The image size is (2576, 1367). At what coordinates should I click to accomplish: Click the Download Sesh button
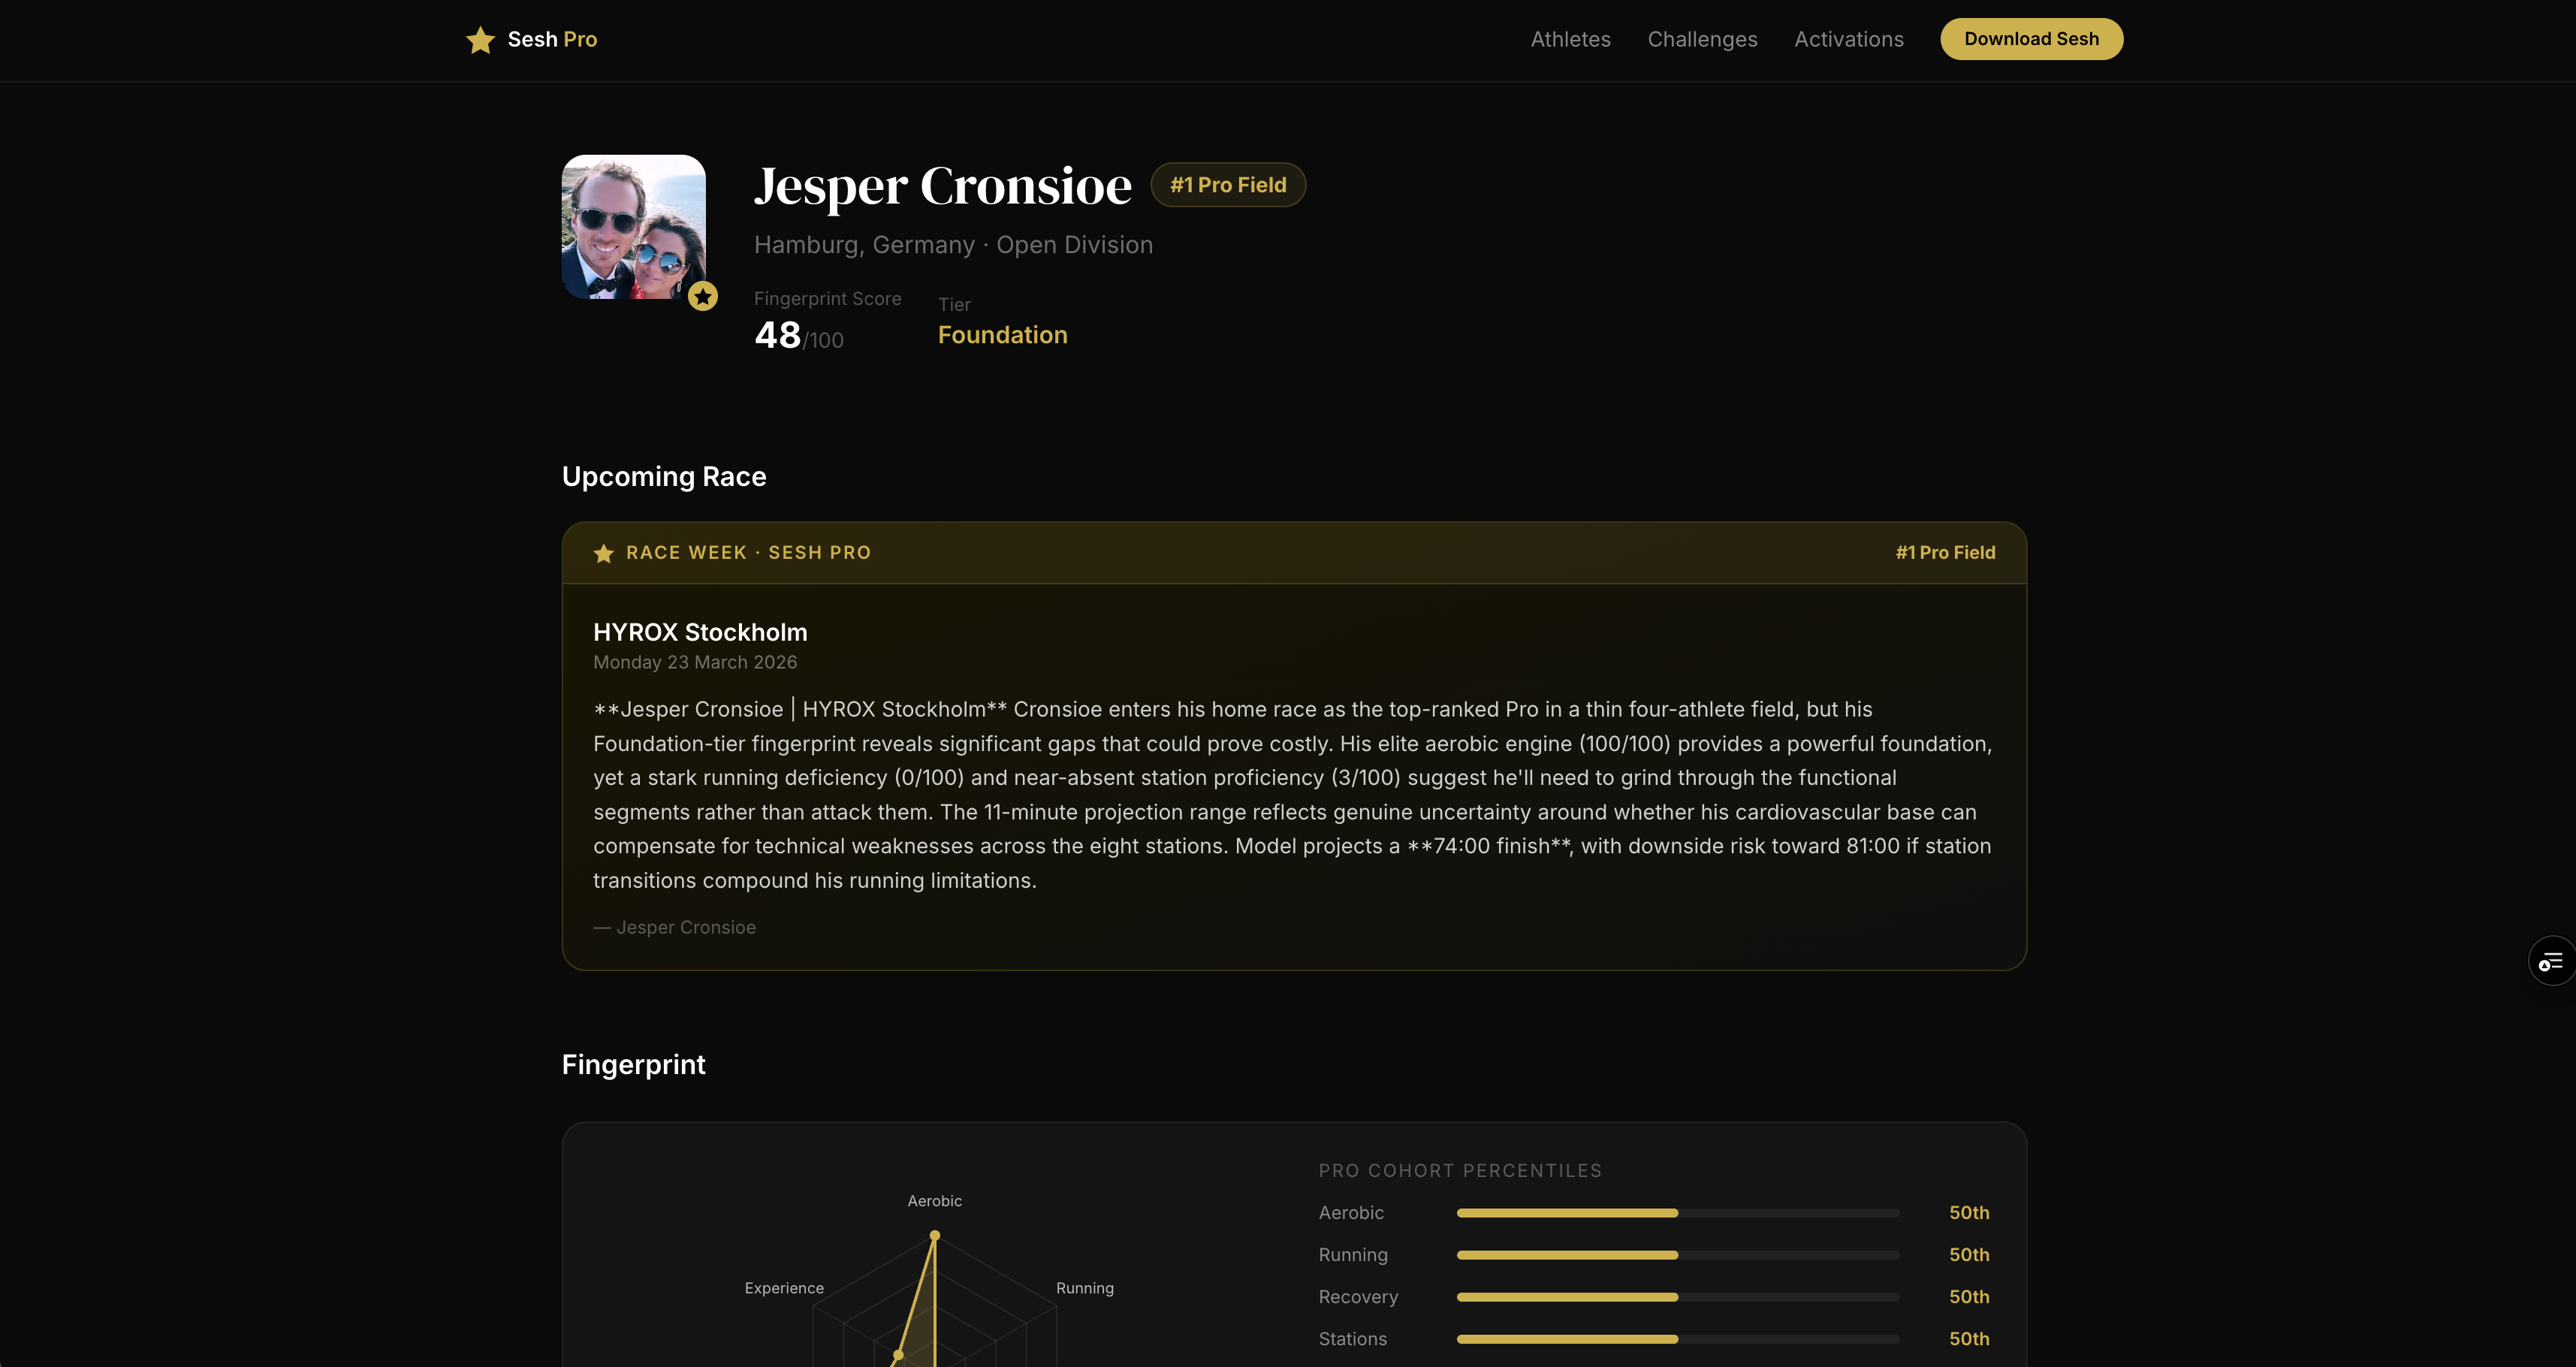(2031, 39)
